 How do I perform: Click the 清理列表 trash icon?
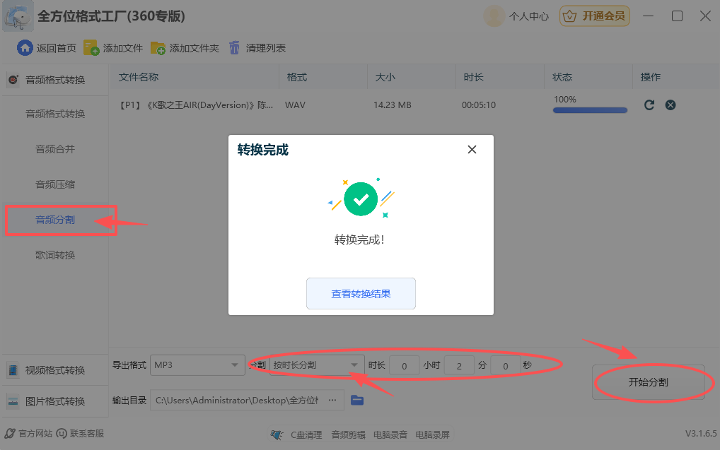[234, 48]
